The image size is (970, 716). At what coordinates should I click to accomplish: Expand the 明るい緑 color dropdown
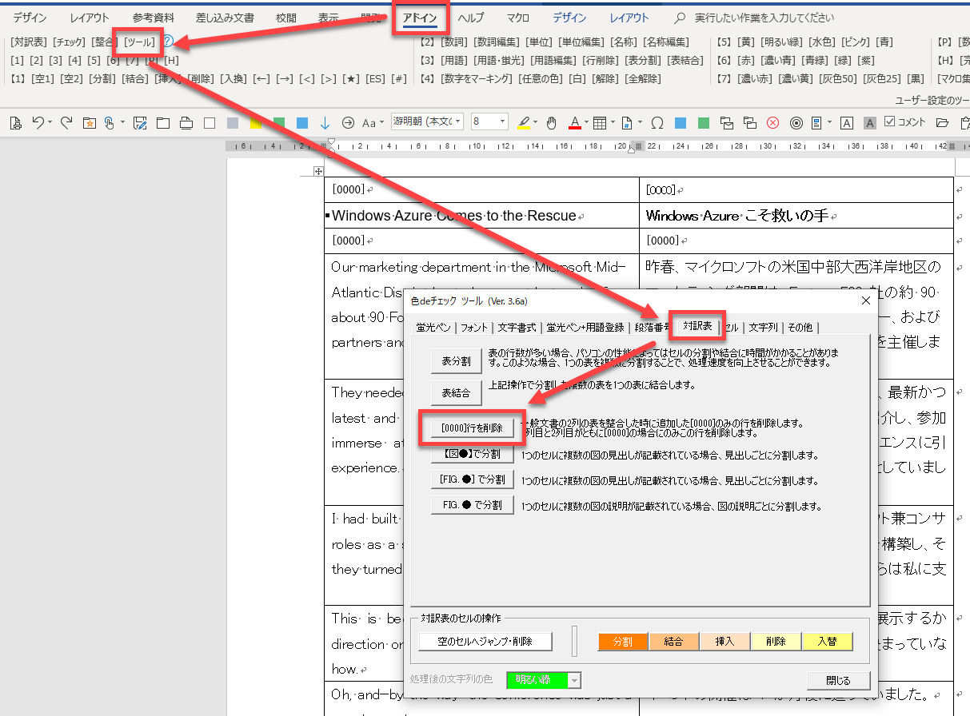(x=573, y=680)
